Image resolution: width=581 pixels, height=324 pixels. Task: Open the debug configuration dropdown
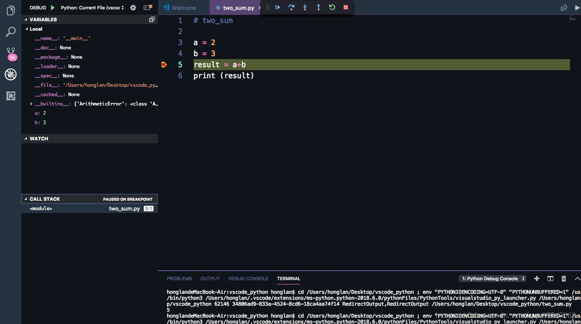[92, 8]
